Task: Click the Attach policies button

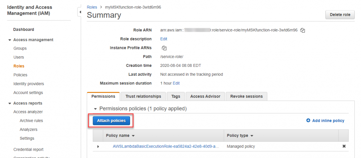Action: [111, 121]
